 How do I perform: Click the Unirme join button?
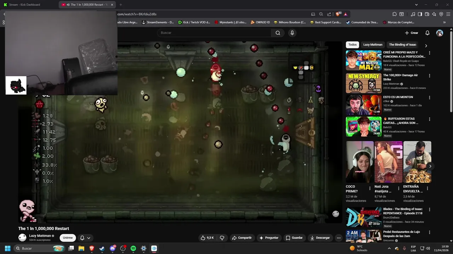pos(68,238)
